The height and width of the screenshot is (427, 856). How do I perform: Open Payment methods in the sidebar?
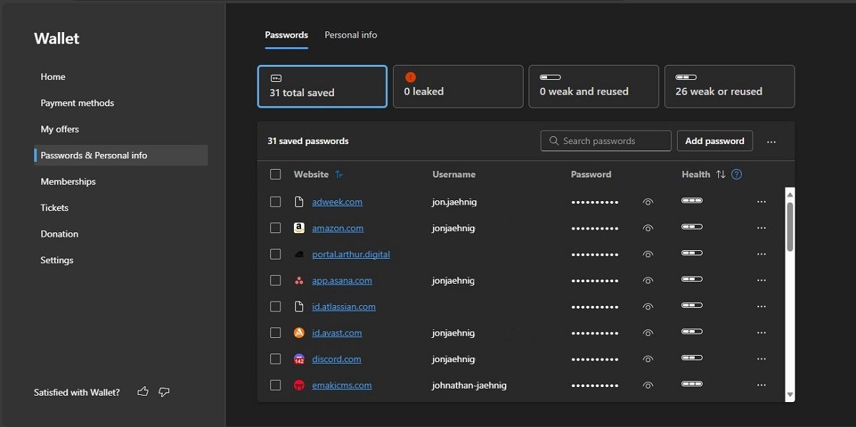click(x=77, y=103)
